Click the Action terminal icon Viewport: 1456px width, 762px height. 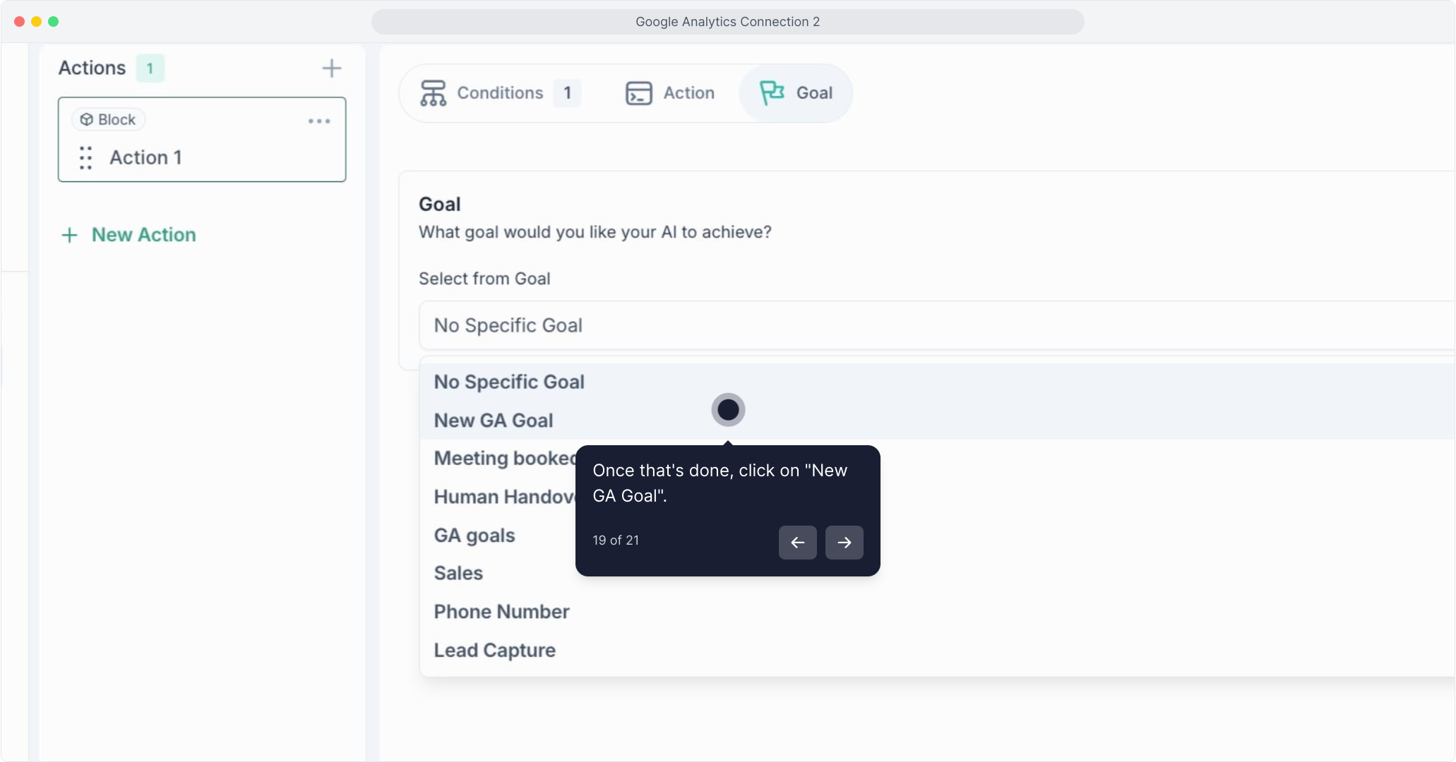638,93
